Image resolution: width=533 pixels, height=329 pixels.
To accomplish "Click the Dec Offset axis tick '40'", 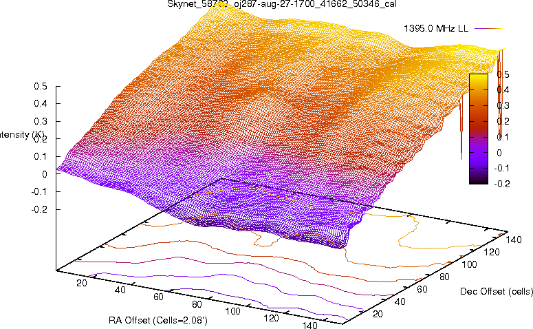I will pos(400,301).
